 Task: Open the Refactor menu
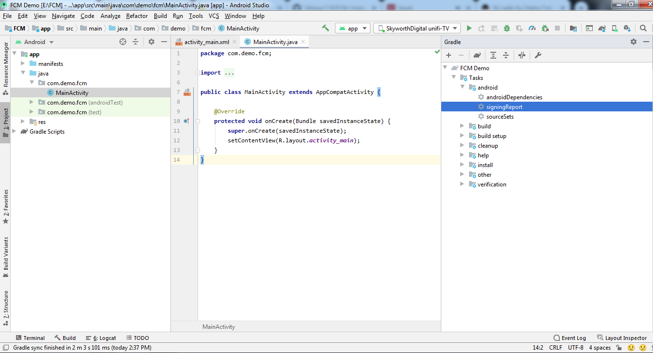[137, 16]
